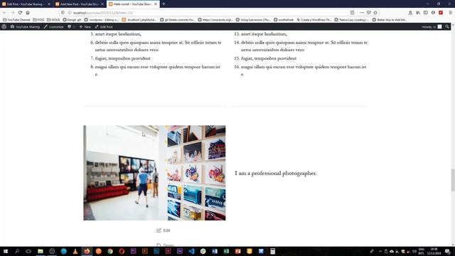Click the red extension icon in toolbar
This screenshot has width=455, height=256.
tap(441, 13)
